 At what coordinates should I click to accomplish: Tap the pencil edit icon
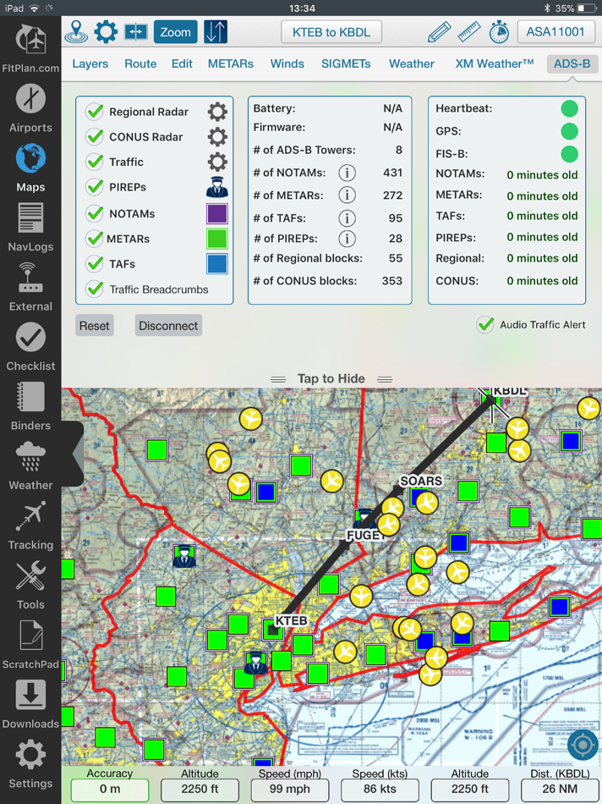(439, 32)
